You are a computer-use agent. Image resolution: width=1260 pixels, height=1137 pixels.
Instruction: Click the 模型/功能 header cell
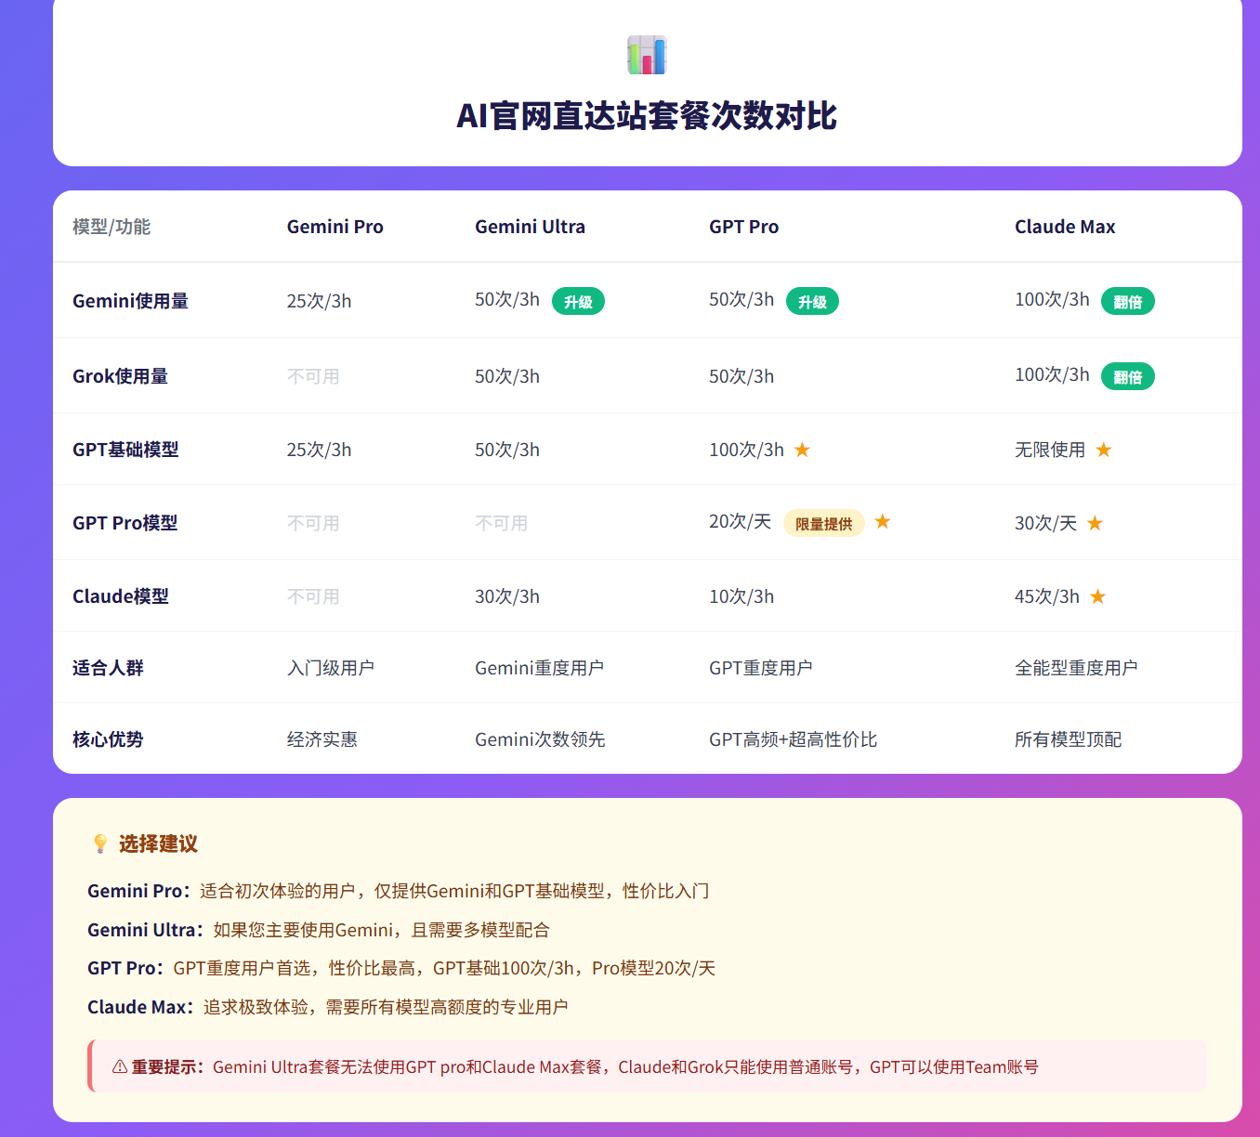point(112,227)
